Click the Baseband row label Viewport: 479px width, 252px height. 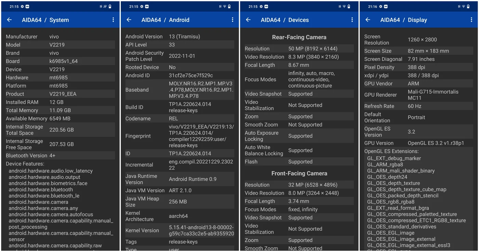(137, 90)
